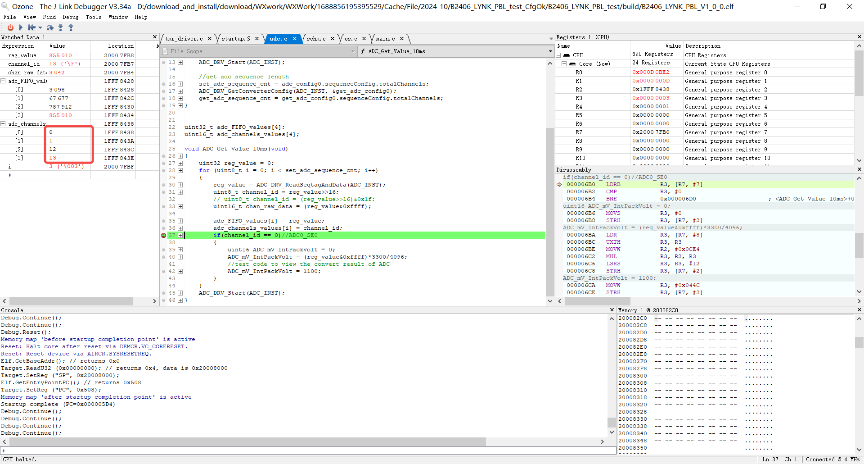Toggle a breakpoint on line 35
This screenshot has height=464, width=864.
pos(164,221)
